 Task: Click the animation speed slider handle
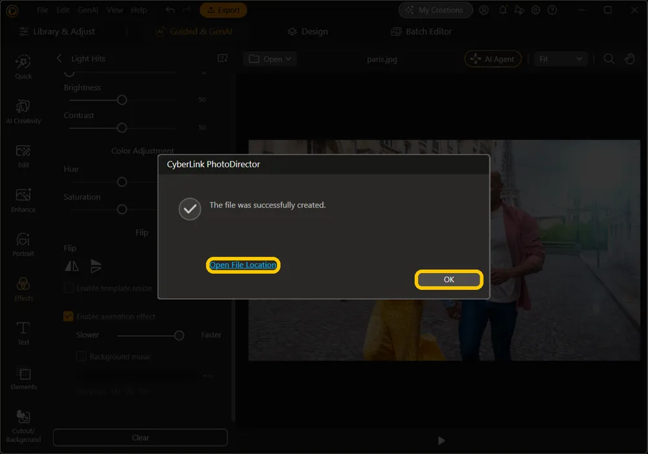(x=179, y=335)
